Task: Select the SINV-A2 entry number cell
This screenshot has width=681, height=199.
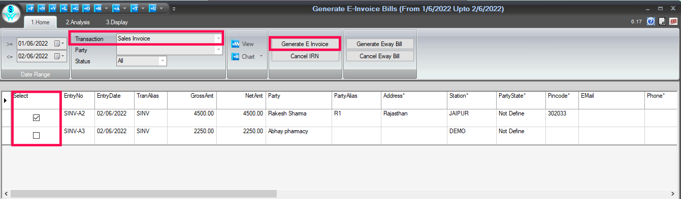Action: coord(78,117)
